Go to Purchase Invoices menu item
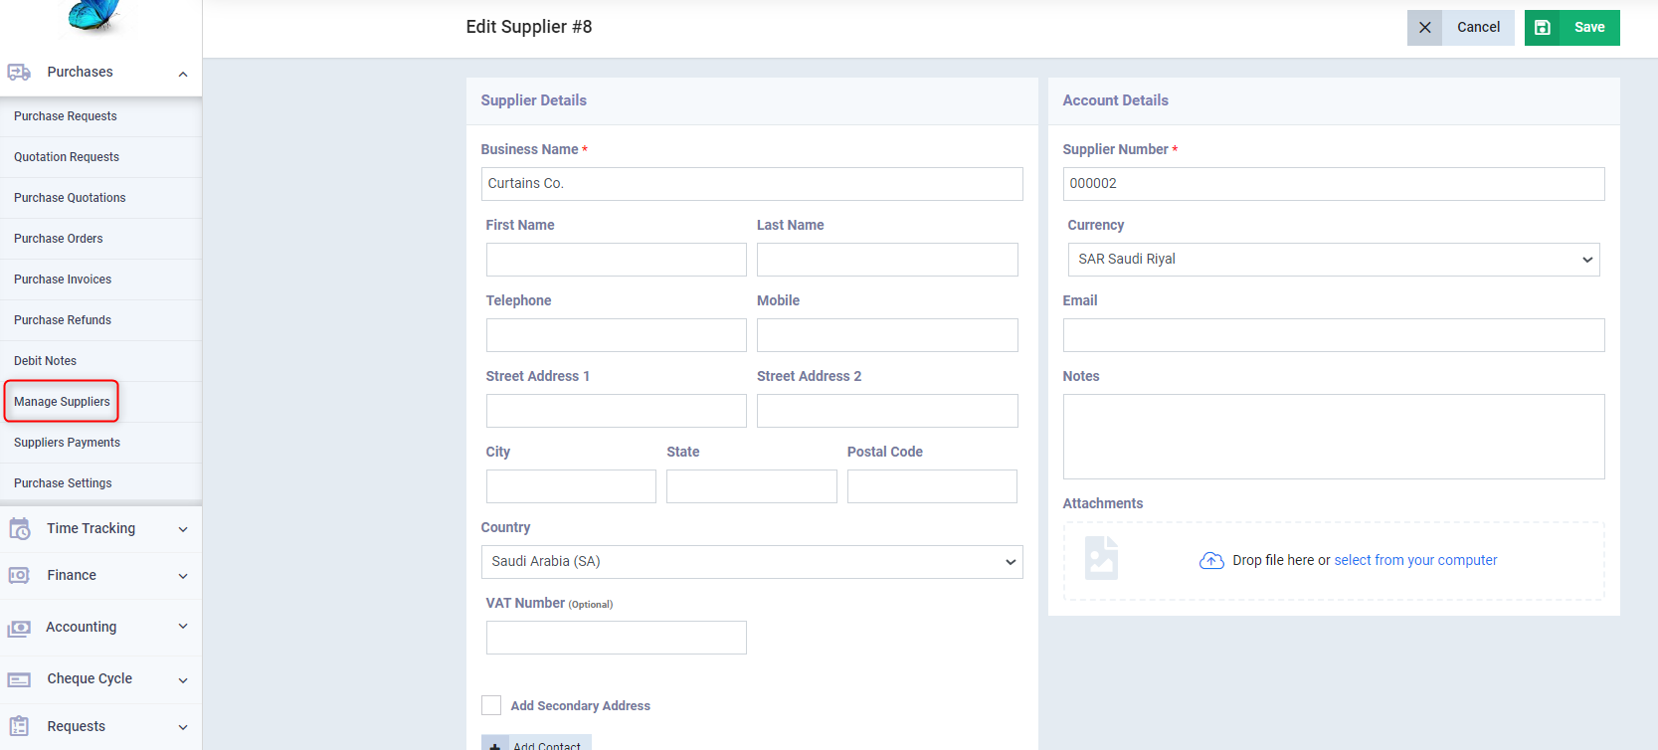Image resolution: width=1658 pixels, height=750 pixels. pos(63,280)
